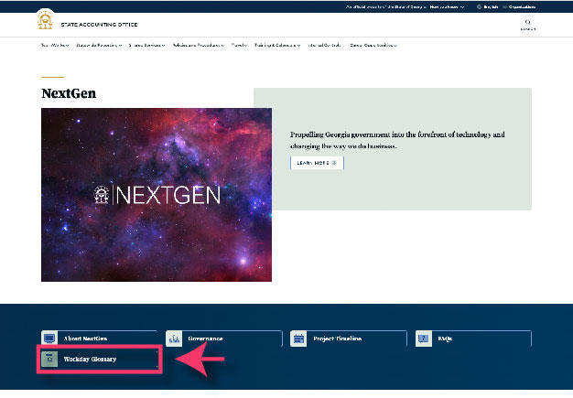Click the Workday Glossary tile icon
The image size is (573, 398).
coord(49,359)
